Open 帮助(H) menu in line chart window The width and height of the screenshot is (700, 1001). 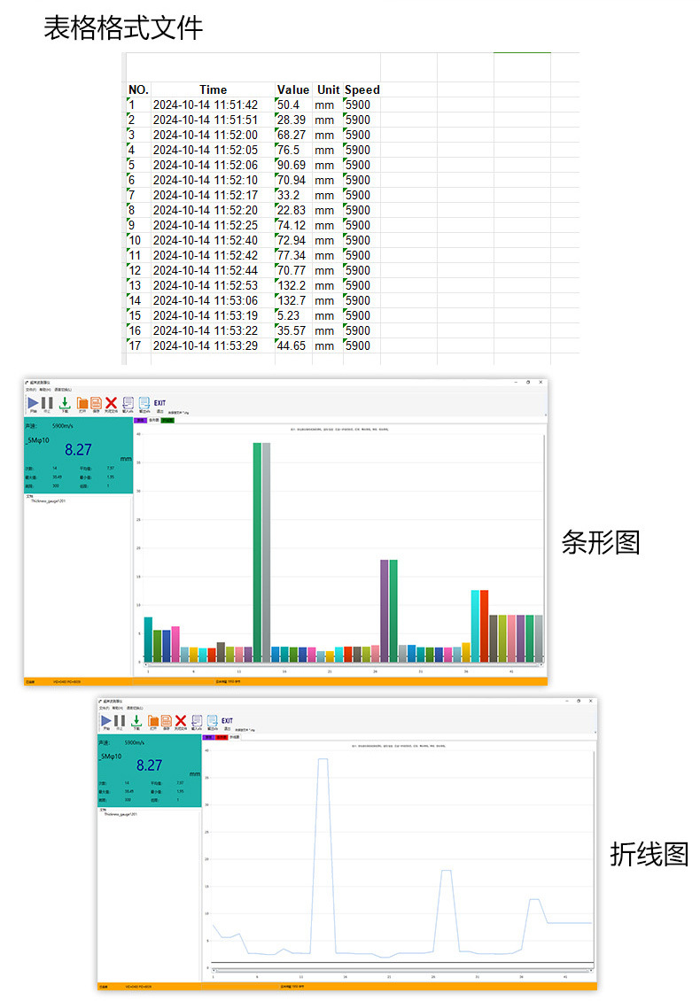coord(118,707)
